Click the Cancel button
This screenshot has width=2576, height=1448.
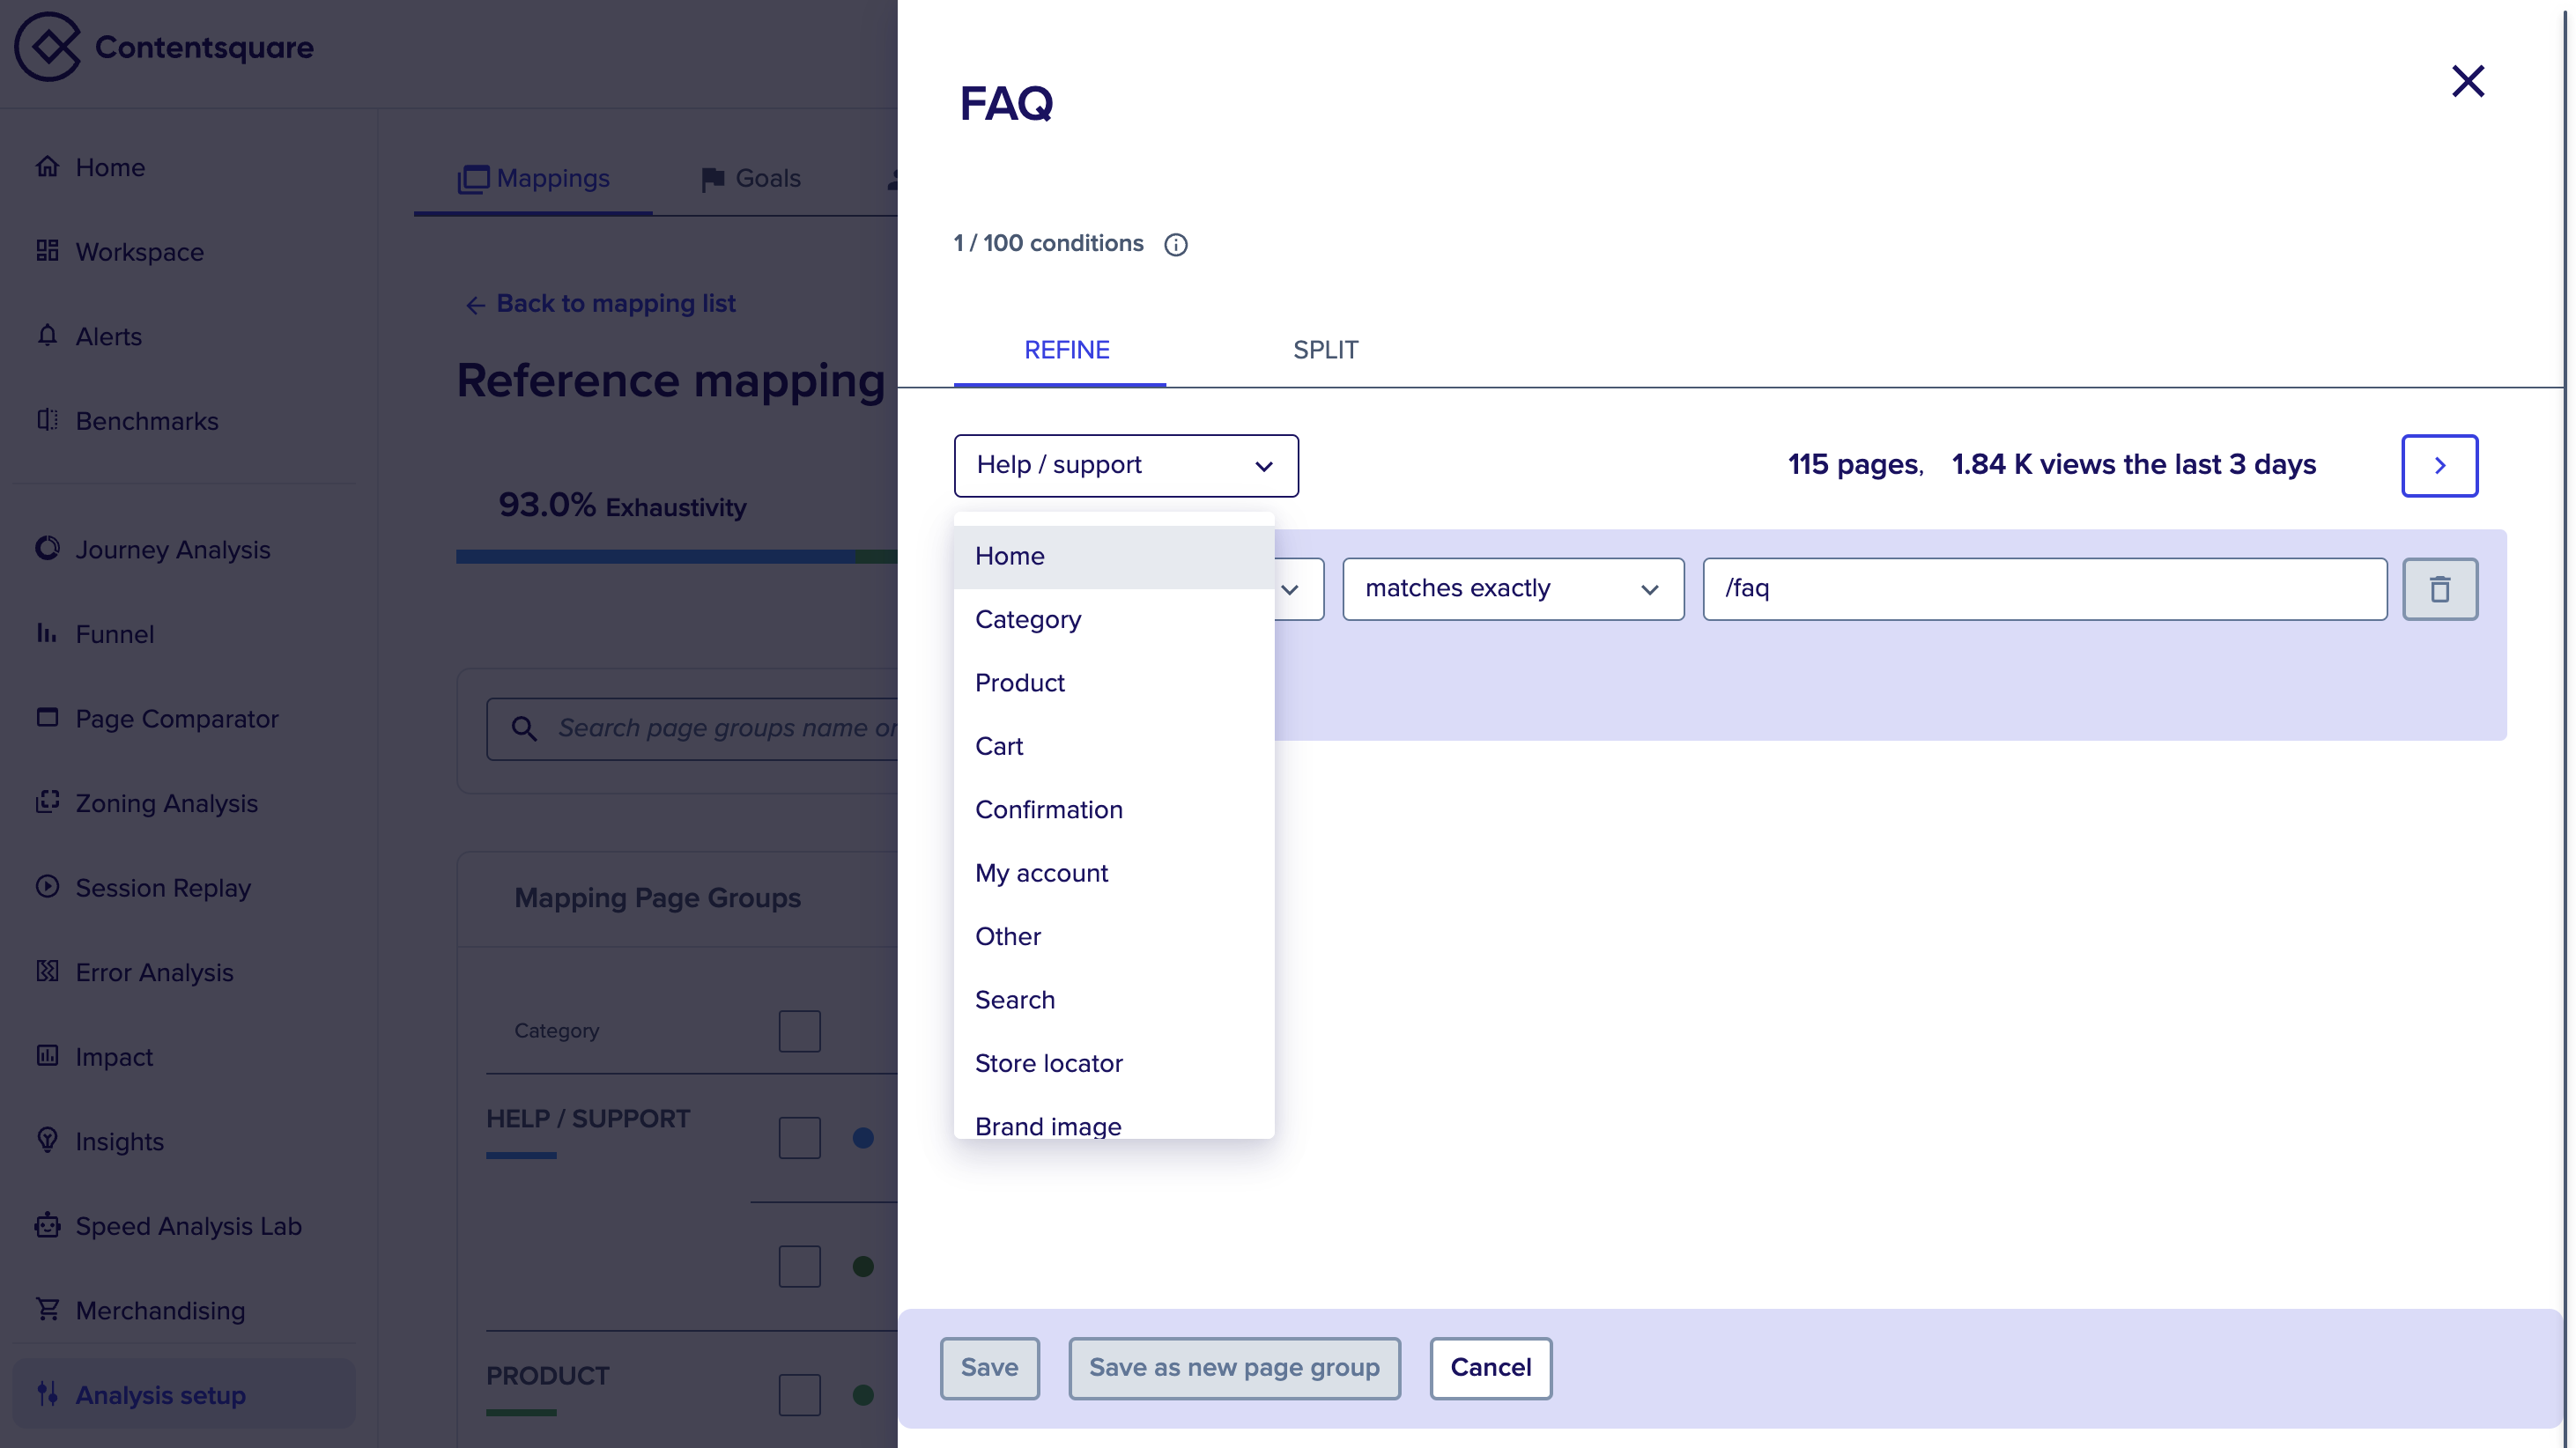pyautogui.click(x=1490, y=1368)
